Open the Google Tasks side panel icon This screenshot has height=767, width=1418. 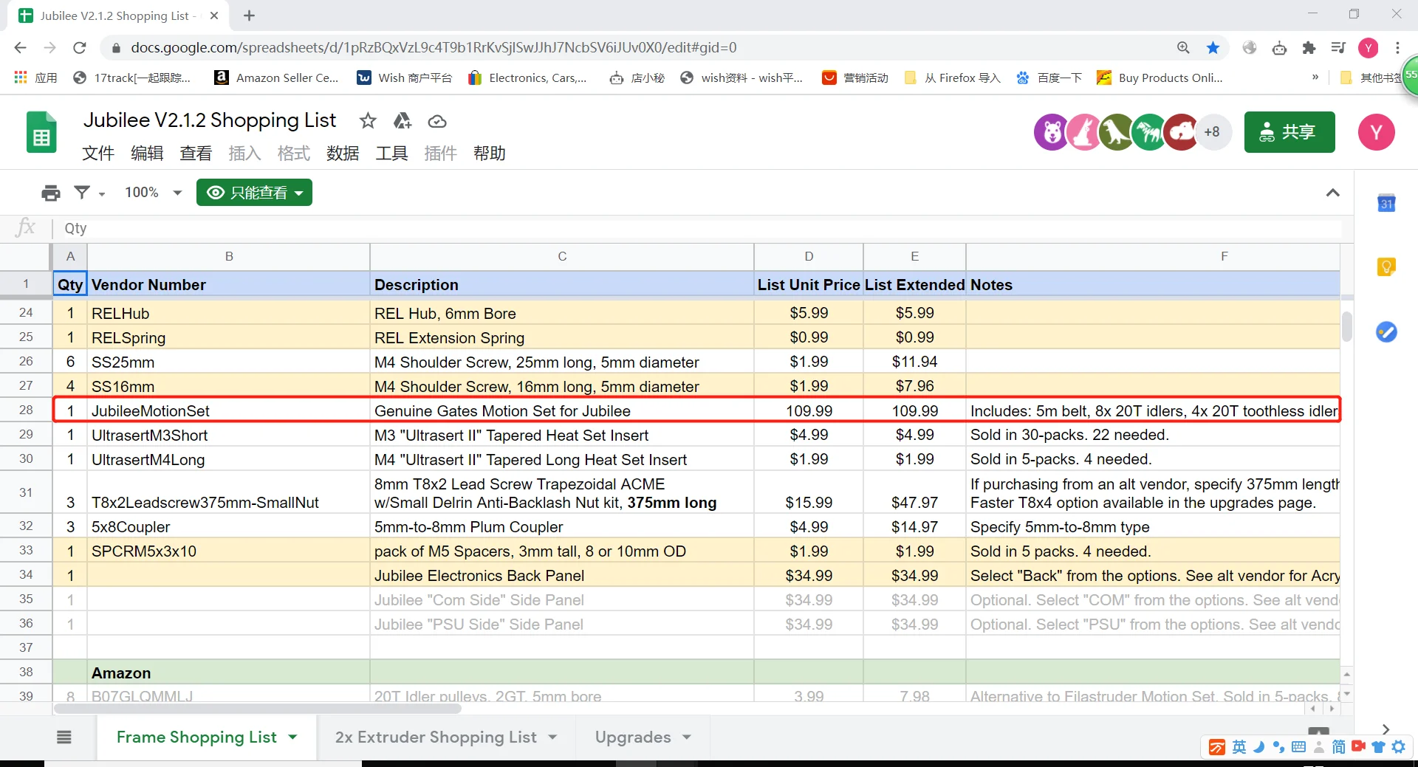pos(1386,331)
